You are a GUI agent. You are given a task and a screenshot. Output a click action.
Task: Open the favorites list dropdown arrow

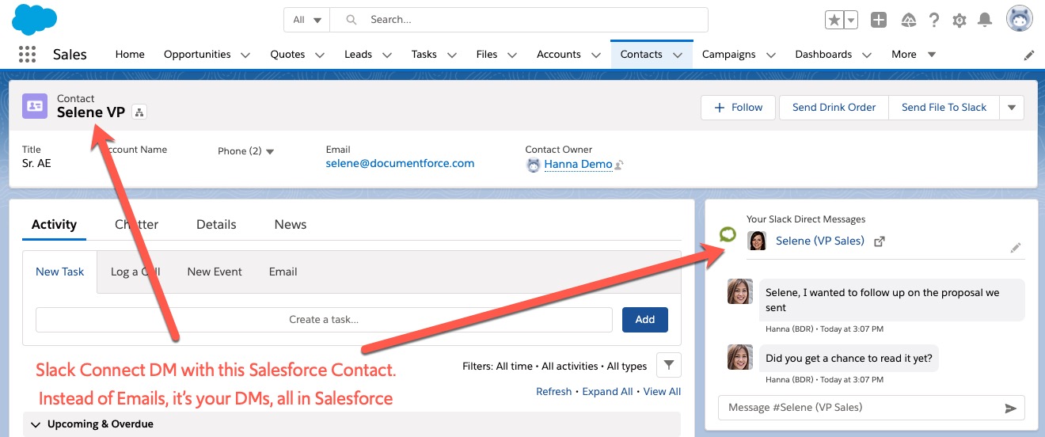(851, 20)
